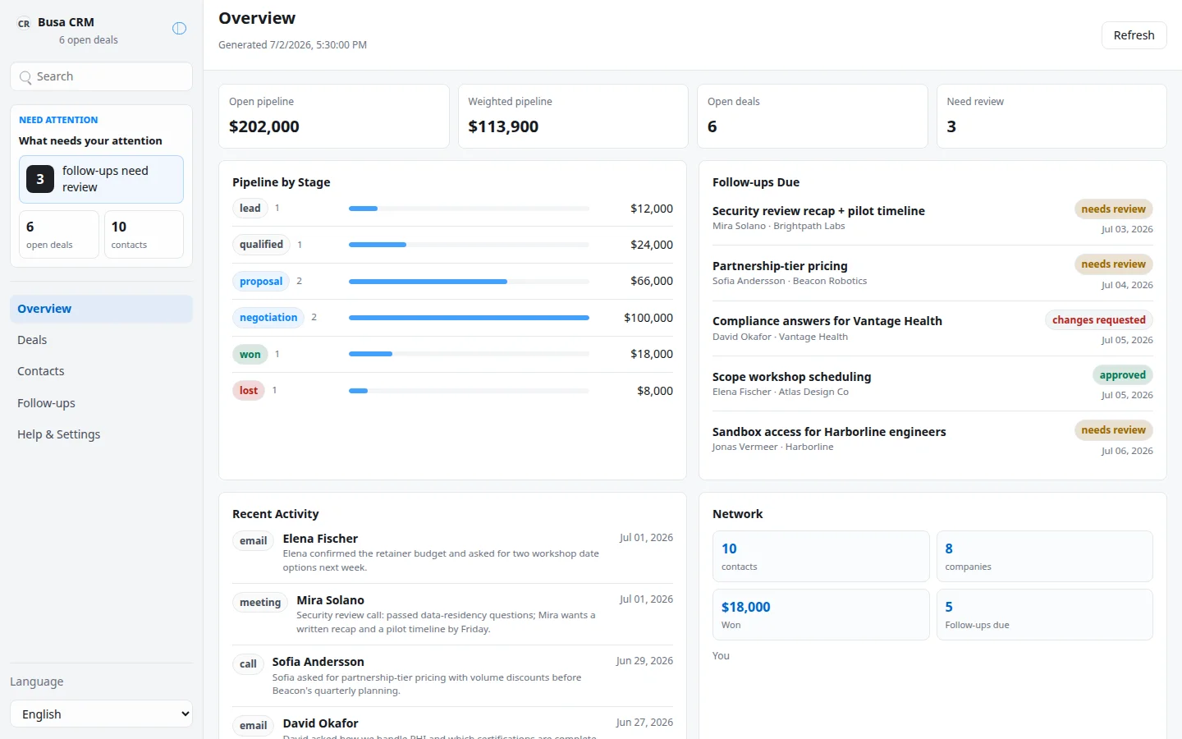
Task: Click the Network 10 contacts tile
Action: [821, 556]
